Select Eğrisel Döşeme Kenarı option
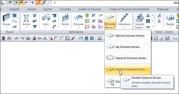The width and height of the screenshot is (179, 94). [x=128, y=36]
